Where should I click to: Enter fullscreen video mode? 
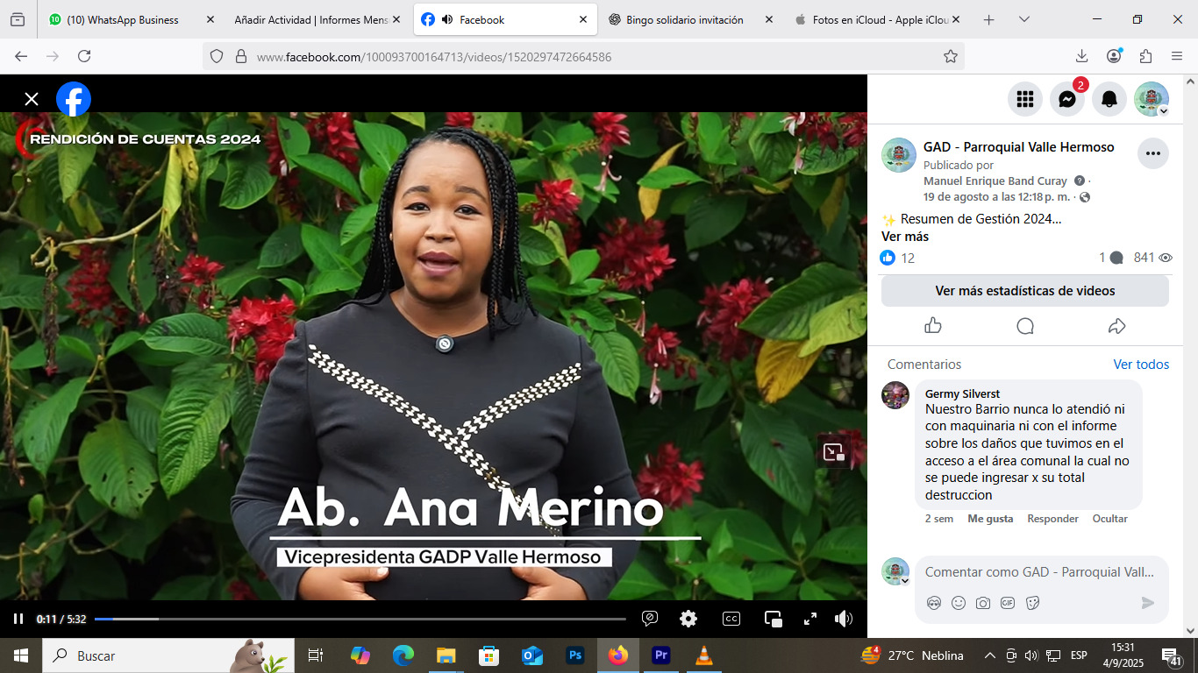coord(810,619)
